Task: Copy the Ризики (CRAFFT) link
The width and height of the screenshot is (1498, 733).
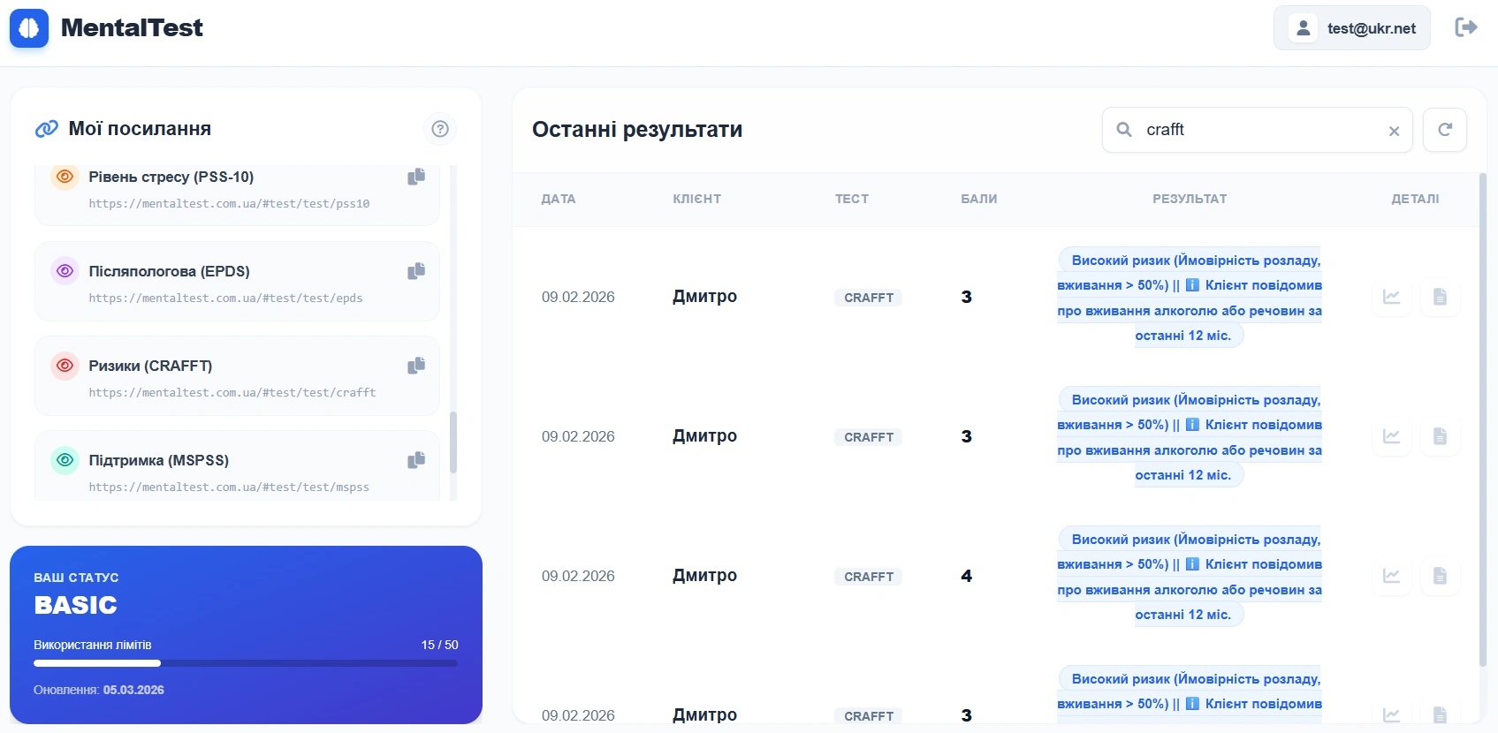Action: click(416, 366)
